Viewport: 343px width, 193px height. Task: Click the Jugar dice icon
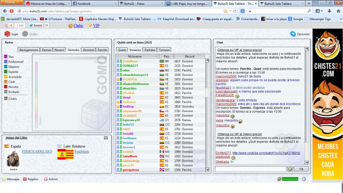pyautogui.click(x=7, y=34)
